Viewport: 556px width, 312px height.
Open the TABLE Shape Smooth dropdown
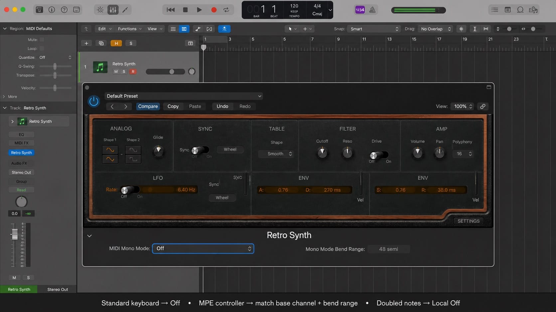tap(276, 154)
